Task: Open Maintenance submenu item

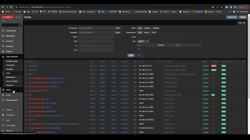Action: 11,77
